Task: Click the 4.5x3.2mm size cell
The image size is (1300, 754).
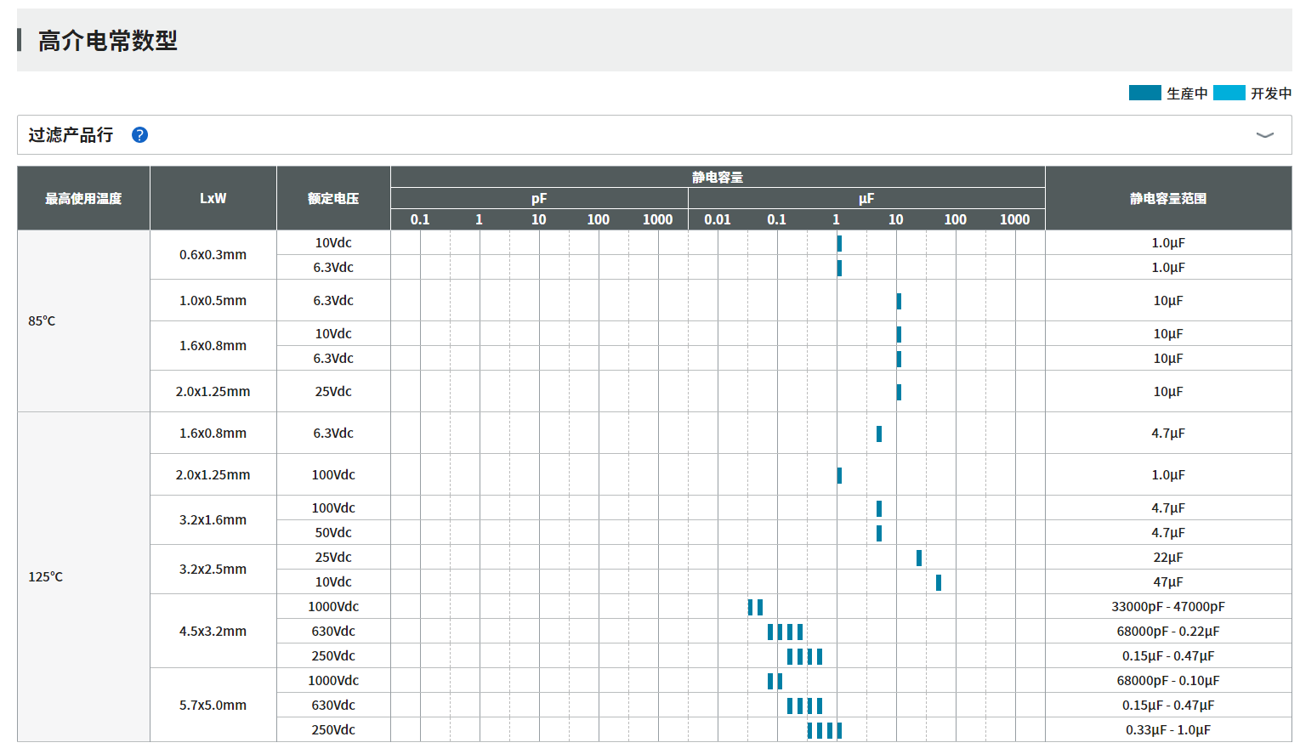Action: click(213, 631)
